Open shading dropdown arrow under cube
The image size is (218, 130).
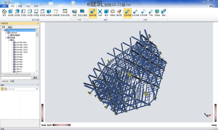pyautogui.click(x=106, y=17)
